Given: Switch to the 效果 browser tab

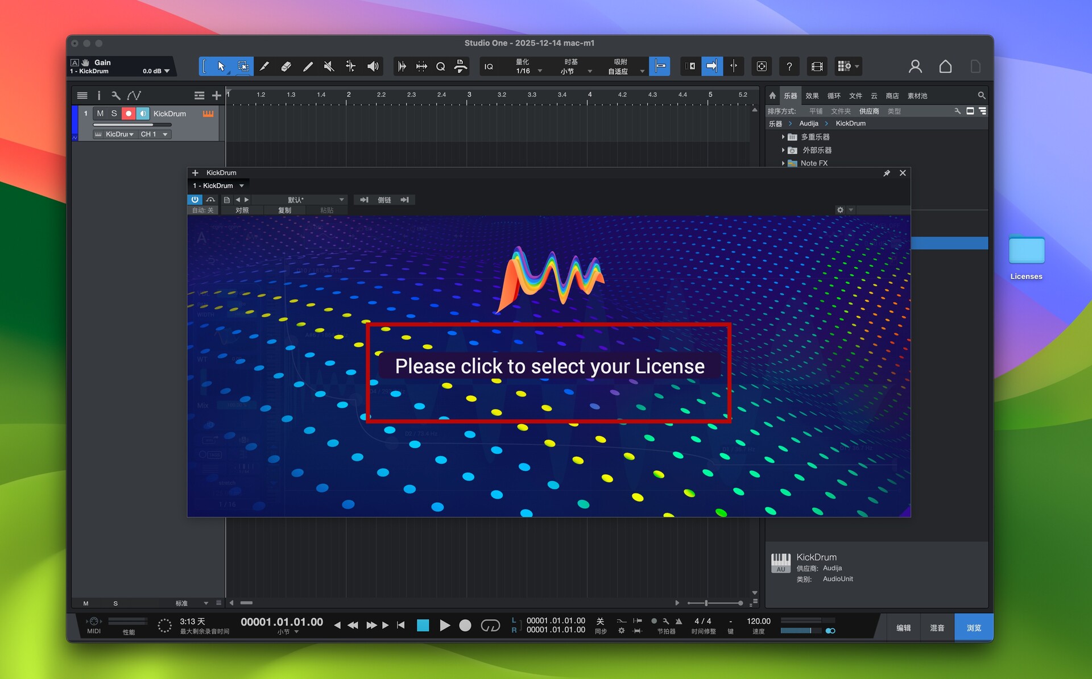Looking at the screenshot, I should pyautogui.click(x=812, y=96).
